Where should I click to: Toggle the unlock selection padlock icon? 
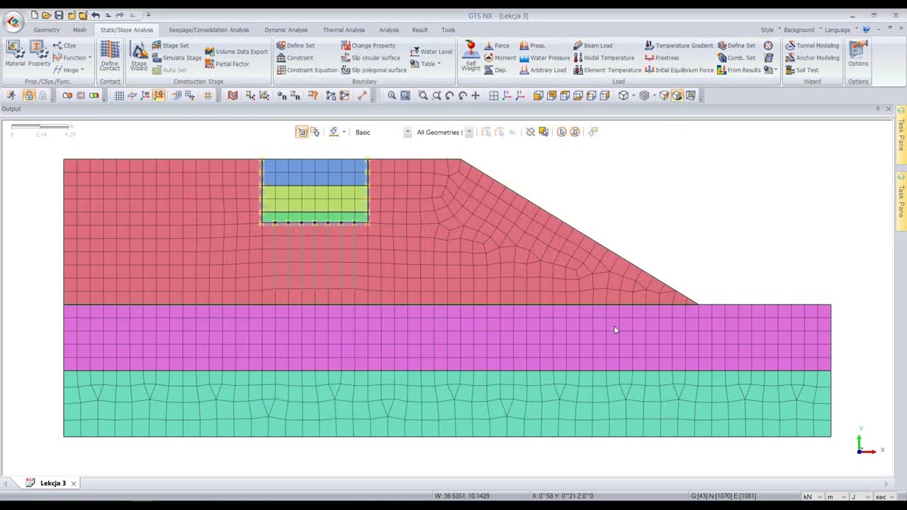[29, 96]
